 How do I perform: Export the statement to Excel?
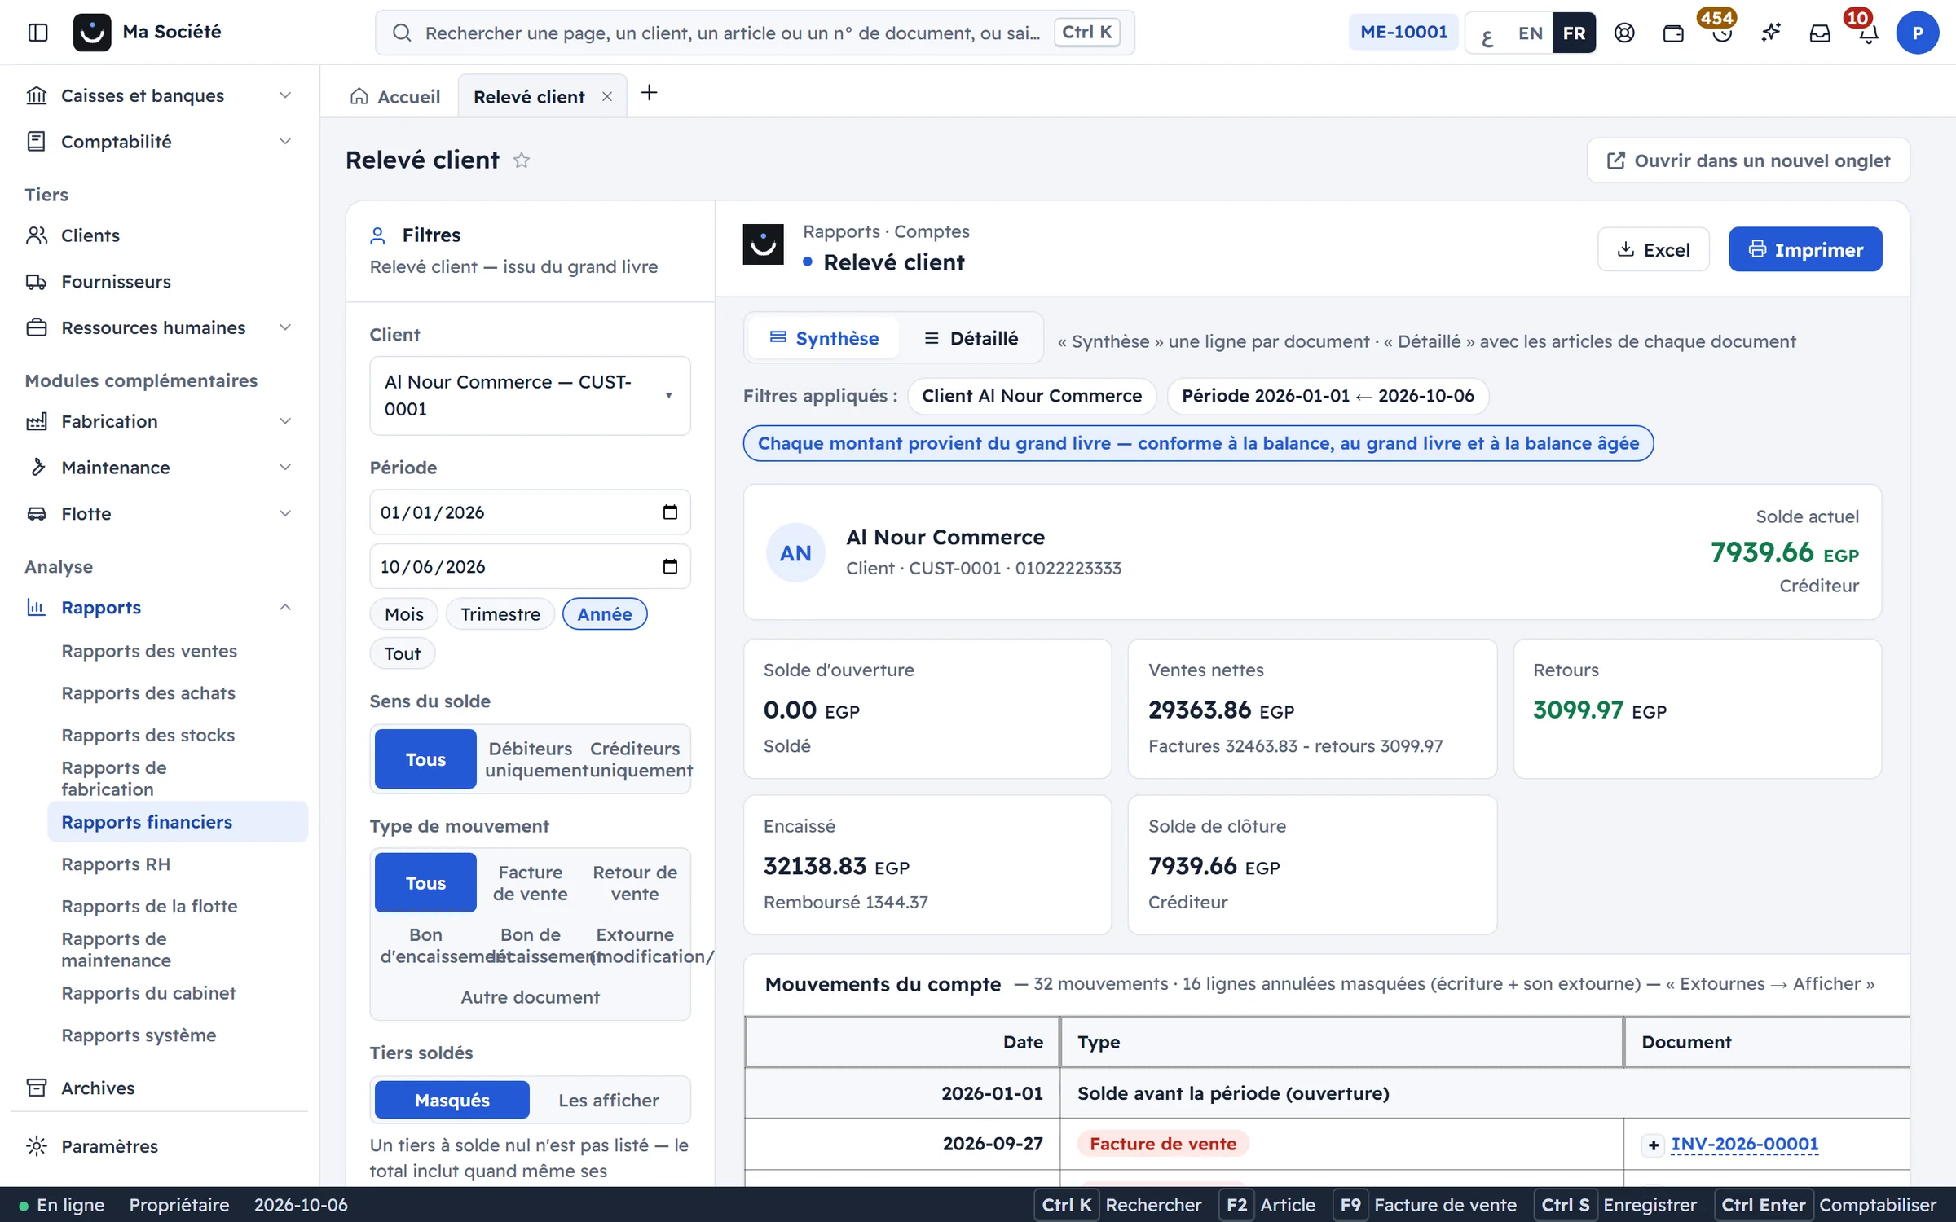tap(1653, 249)
